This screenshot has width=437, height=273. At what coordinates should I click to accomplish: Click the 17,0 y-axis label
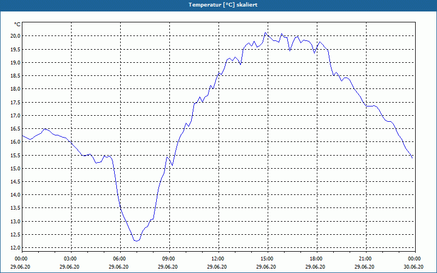16,115
